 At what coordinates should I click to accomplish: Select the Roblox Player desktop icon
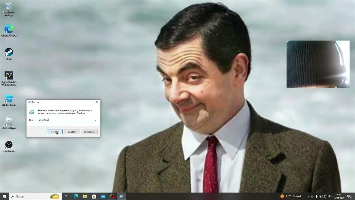(9, 122)
